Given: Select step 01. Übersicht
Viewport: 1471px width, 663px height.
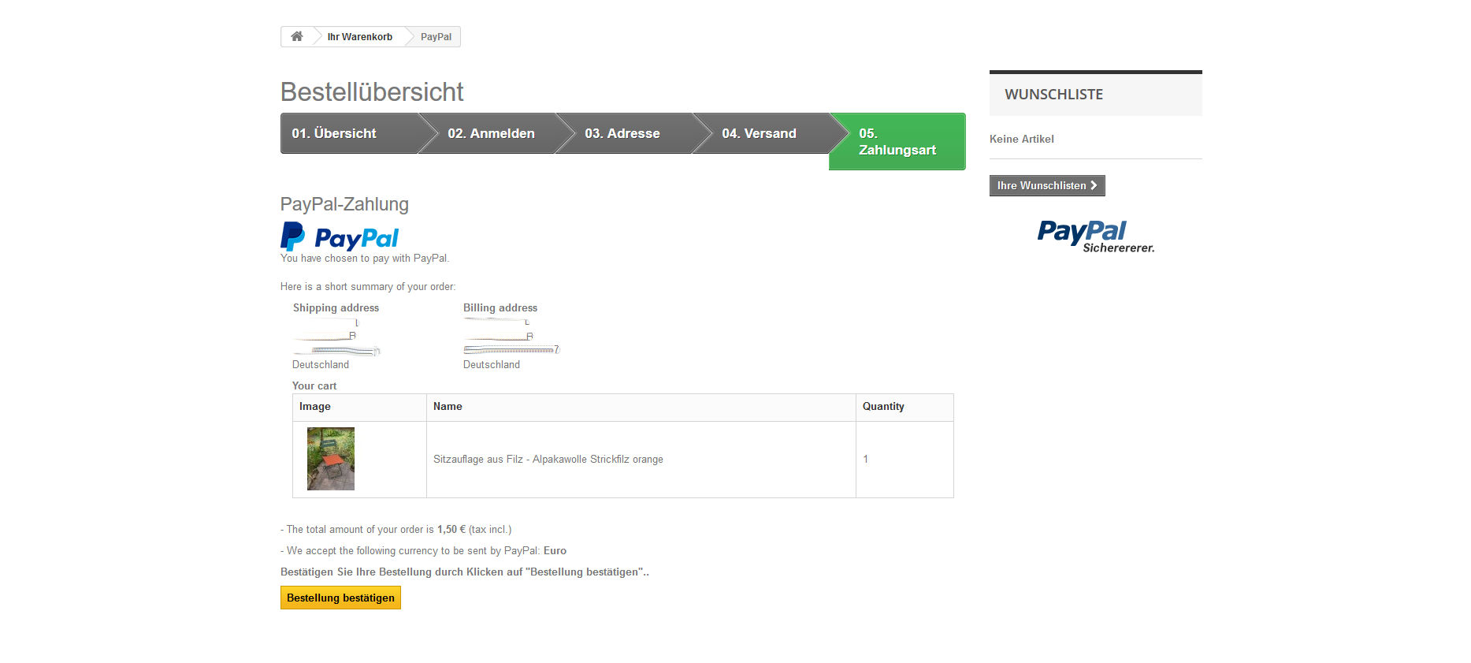Looking at the screenshot, I should (x=348, y=133).
